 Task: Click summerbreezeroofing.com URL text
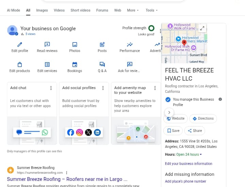click(40, 173)
